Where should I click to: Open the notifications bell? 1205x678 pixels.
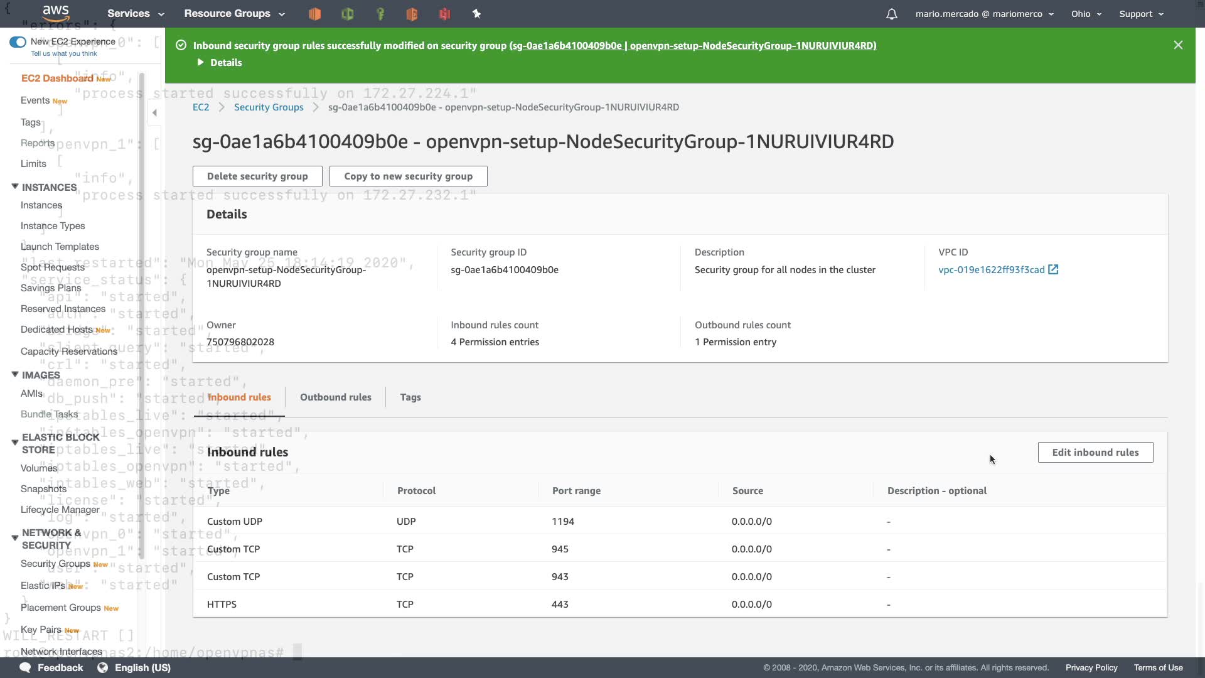point(891,14)
